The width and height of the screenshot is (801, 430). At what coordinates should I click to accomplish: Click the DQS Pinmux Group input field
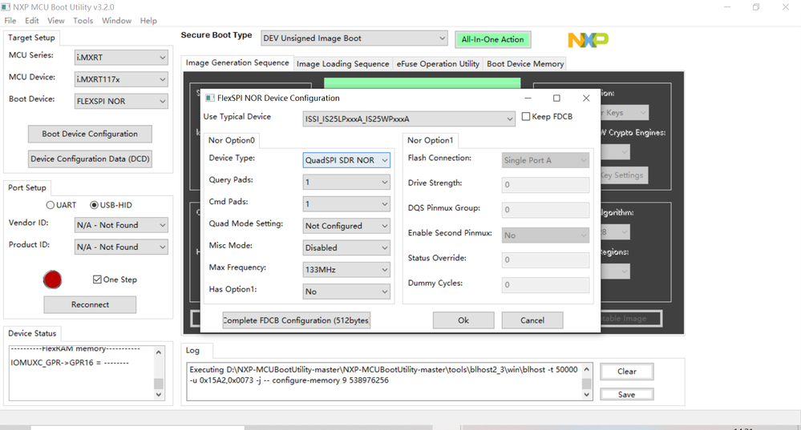[545, 210]
